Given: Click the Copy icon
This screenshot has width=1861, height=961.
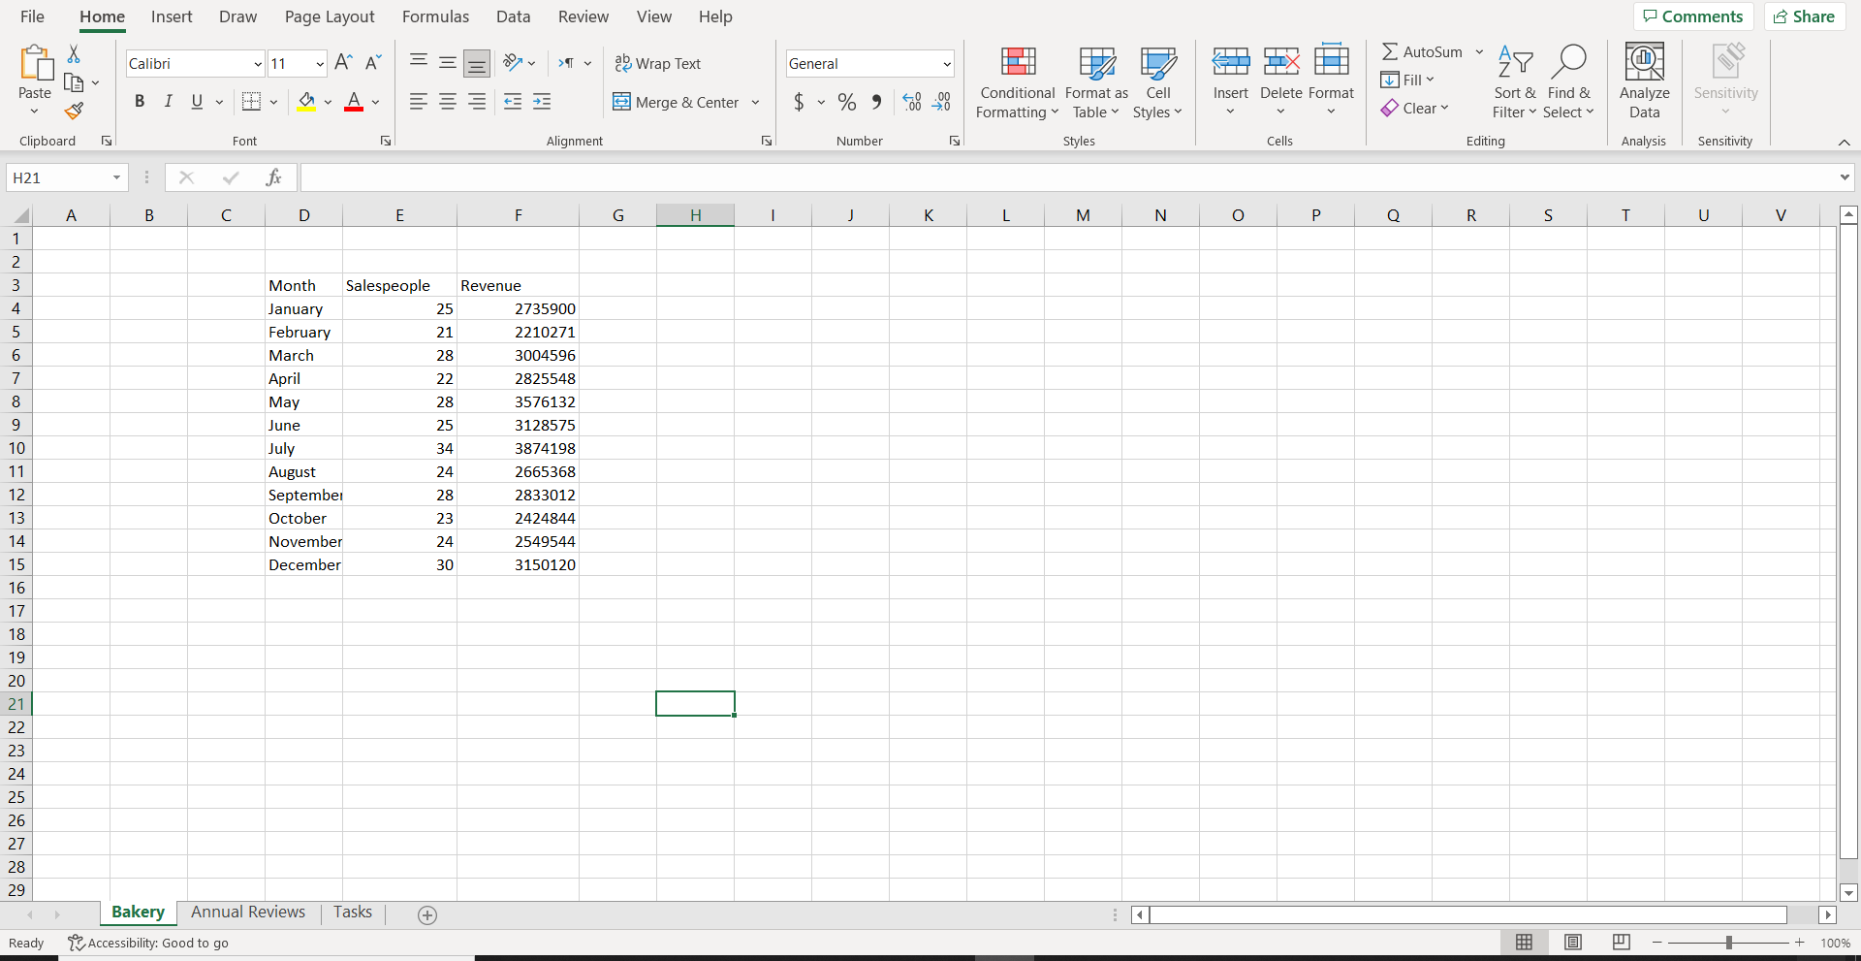Looking at the screenshot, I should click(74, 83).
